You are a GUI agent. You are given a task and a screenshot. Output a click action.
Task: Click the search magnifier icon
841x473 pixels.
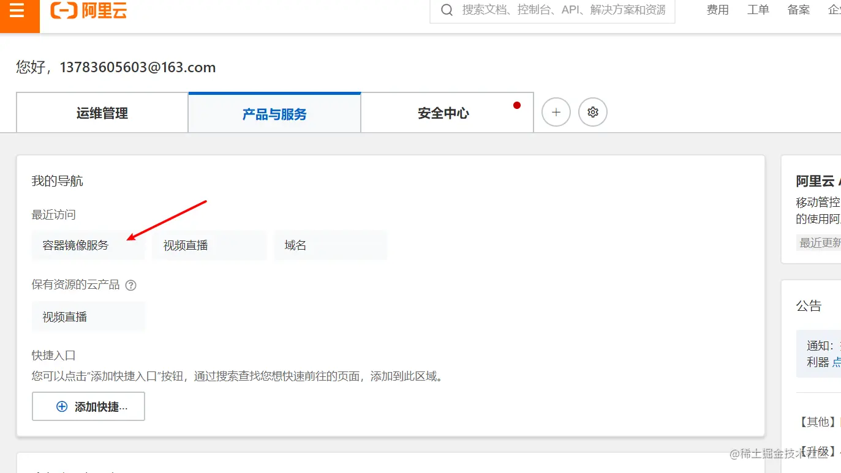pos(447,10)
